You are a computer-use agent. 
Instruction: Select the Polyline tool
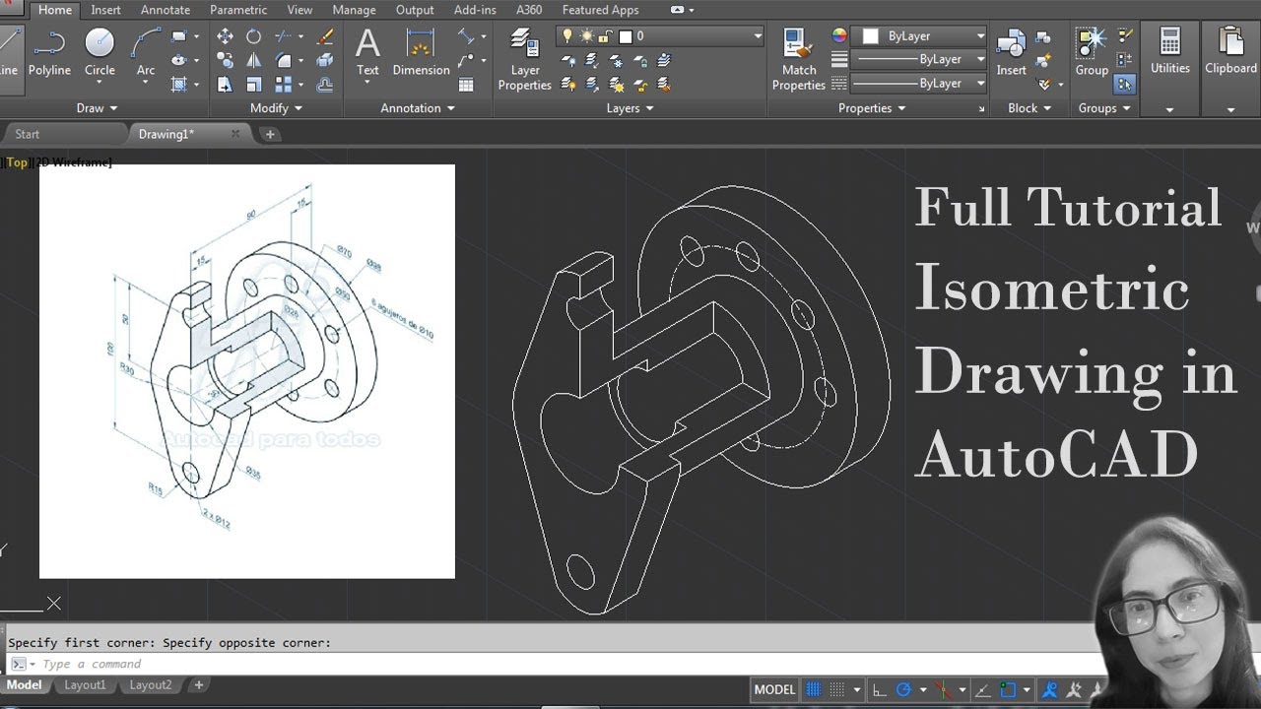(49, 52)
